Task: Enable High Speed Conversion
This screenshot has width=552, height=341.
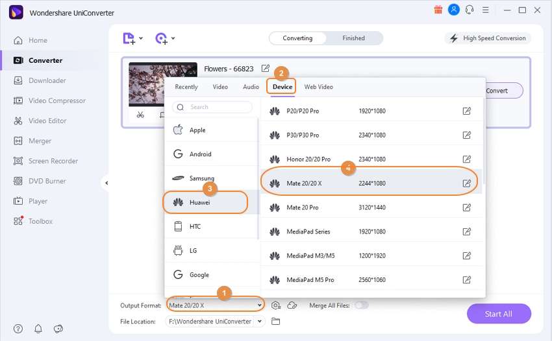Action: [x=488, y=38]
